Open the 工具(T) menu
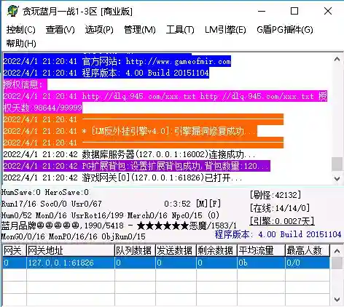344x307 pixels. click(x=180, y=30)
